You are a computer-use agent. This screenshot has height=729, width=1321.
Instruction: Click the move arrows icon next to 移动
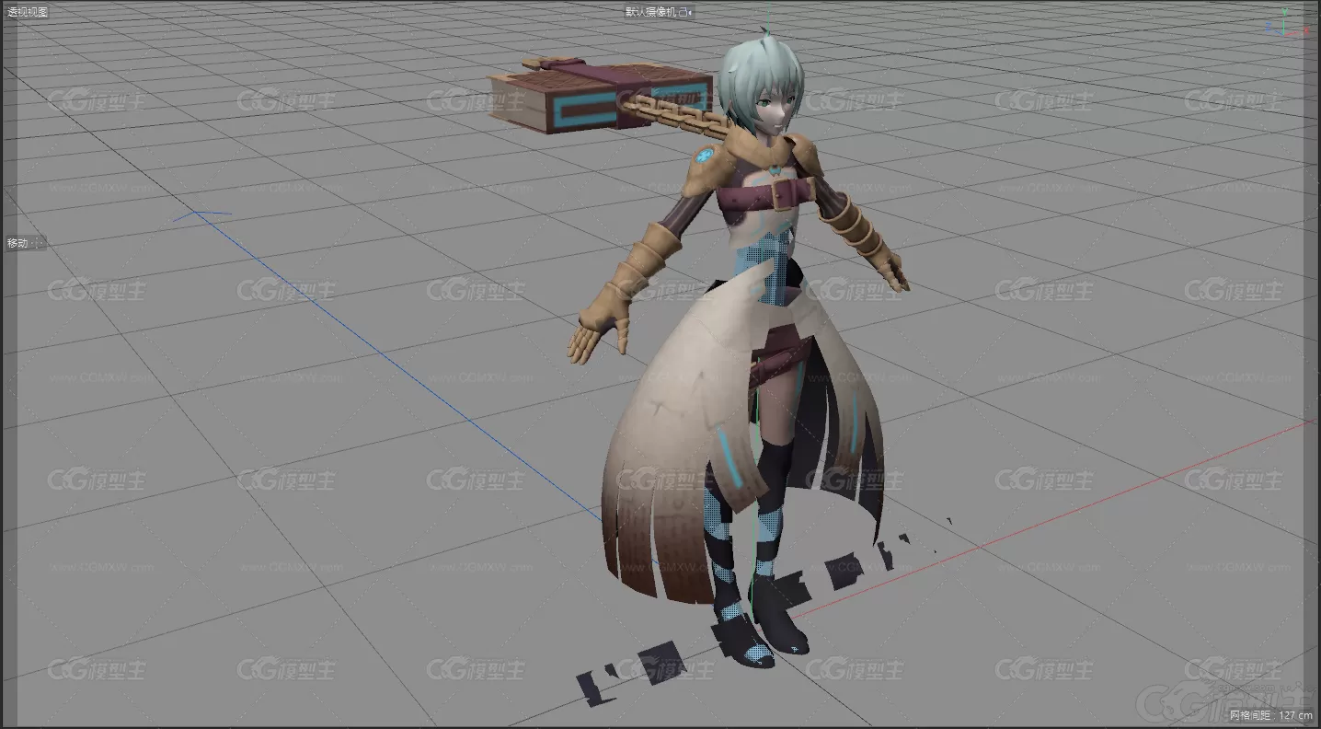38,243
